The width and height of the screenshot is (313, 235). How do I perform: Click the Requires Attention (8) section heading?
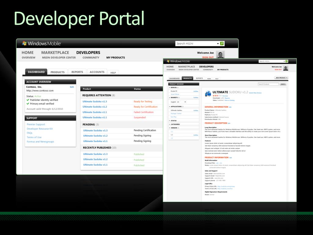coord(99,95)
